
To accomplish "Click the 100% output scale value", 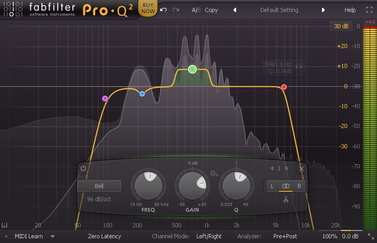I will tap(330, 236).
